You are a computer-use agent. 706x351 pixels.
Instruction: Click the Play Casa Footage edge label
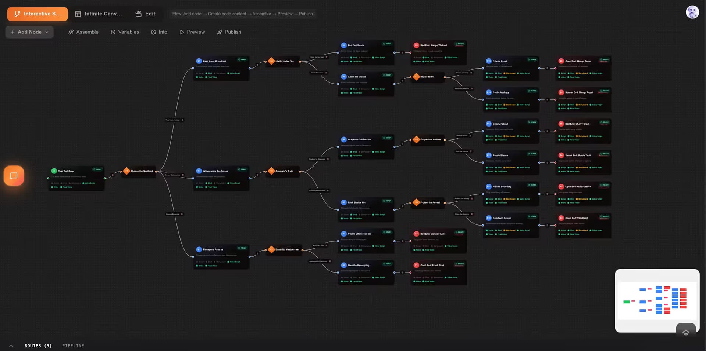[172, 120]
